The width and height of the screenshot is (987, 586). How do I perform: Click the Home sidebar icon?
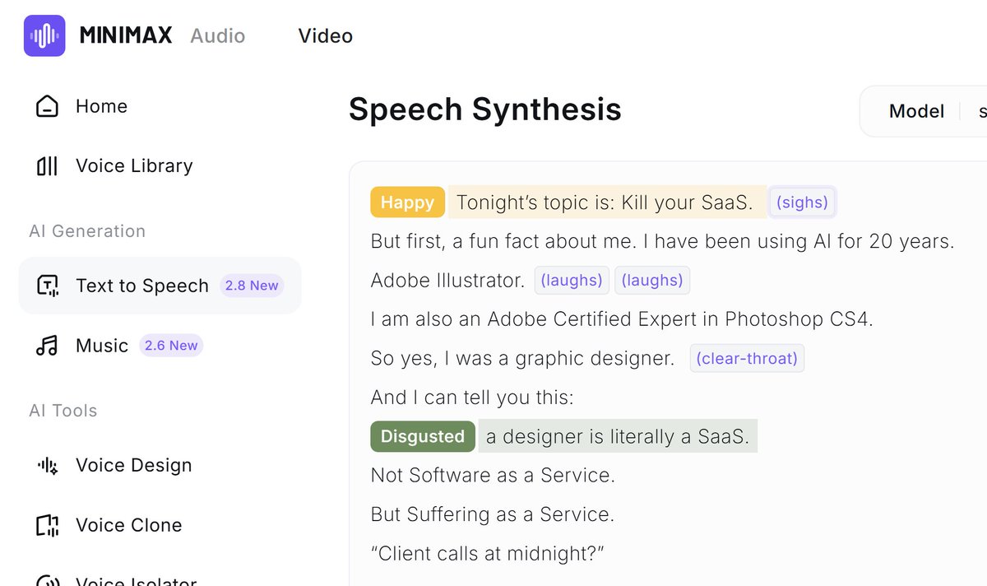click(x=48, y=106)
